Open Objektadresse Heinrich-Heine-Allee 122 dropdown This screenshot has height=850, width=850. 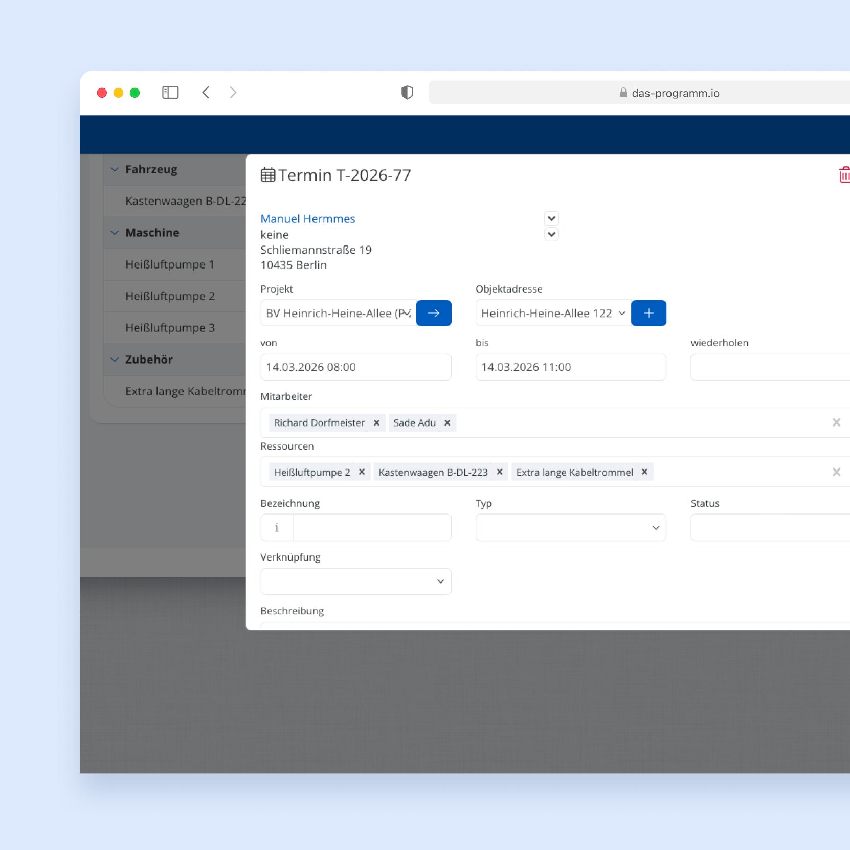553,313
